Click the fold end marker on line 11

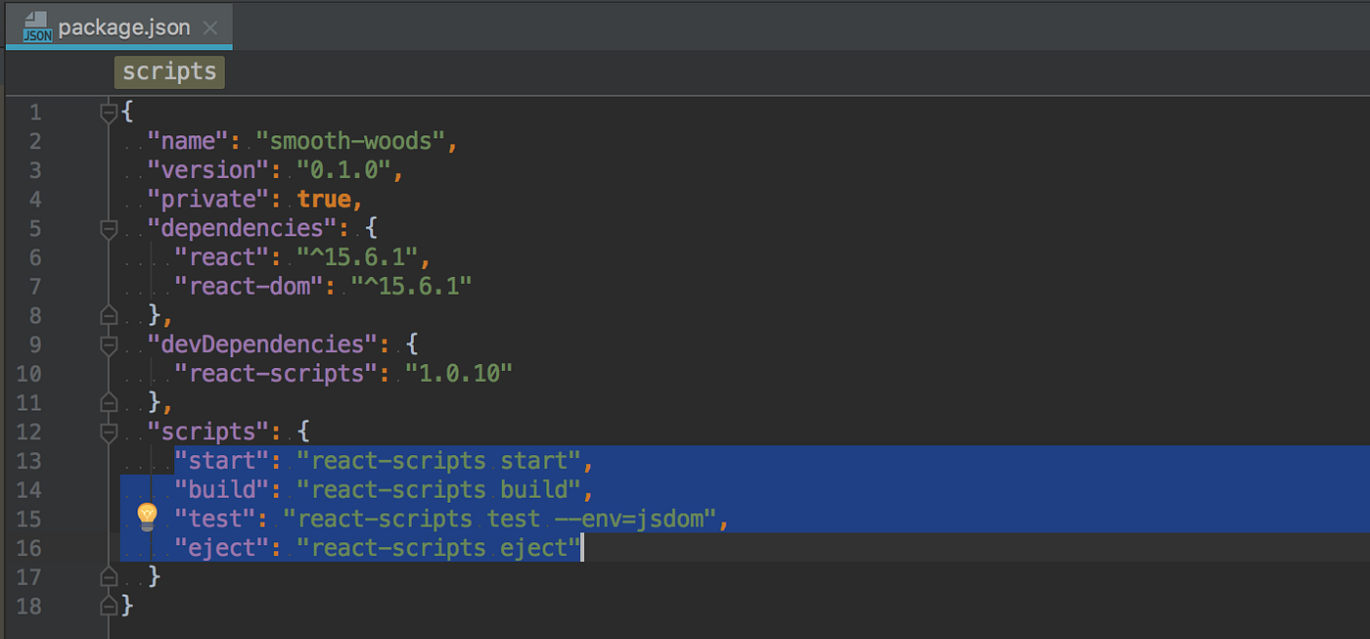coord(109,402)
